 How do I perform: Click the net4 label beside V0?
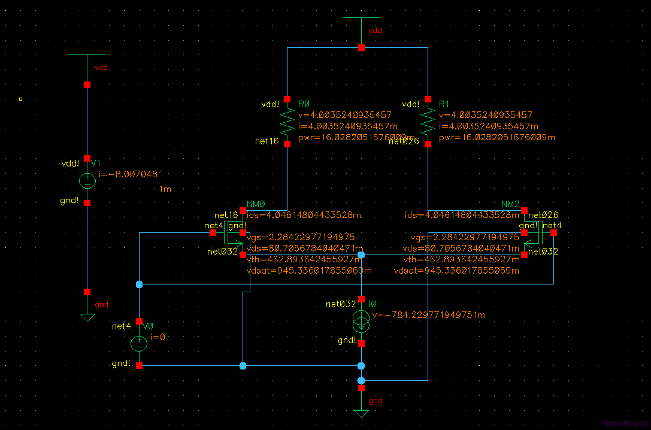click(122, 326)
